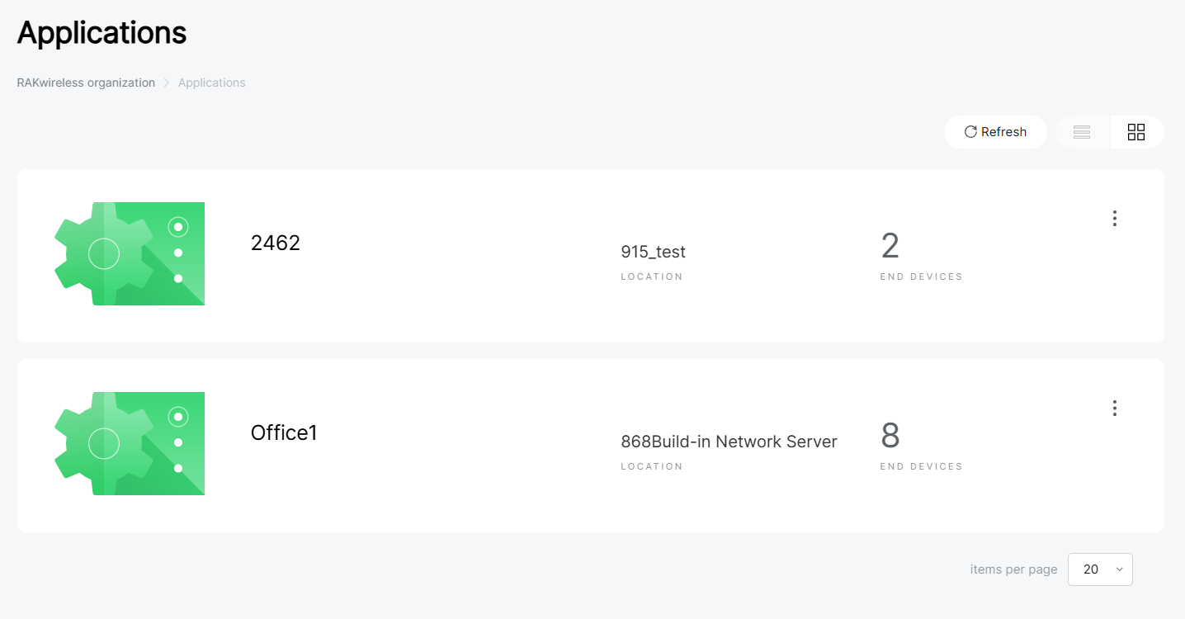
Task: Click the breadcrumb chevron separator
Action: coord(166,83)
